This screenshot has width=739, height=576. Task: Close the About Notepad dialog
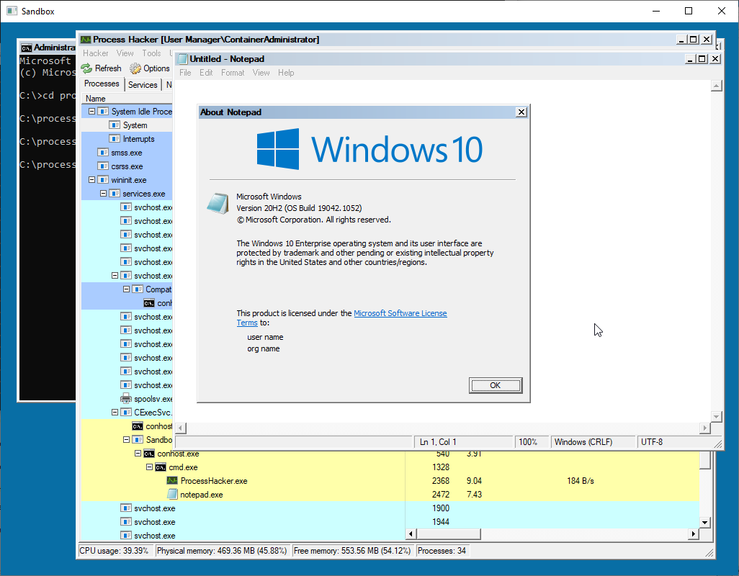point(521,112)
